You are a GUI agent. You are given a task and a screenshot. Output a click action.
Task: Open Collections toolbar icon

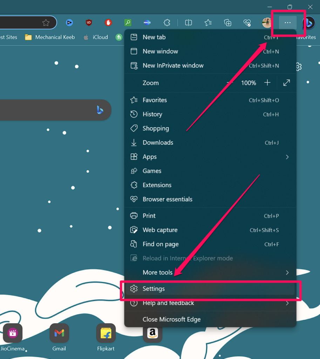[x=227, y=23]
